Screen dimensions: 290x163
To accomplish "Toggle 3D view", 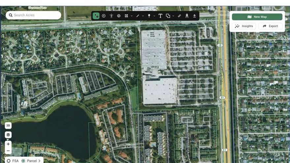I will pyautogui.click(x=8, y=125).
